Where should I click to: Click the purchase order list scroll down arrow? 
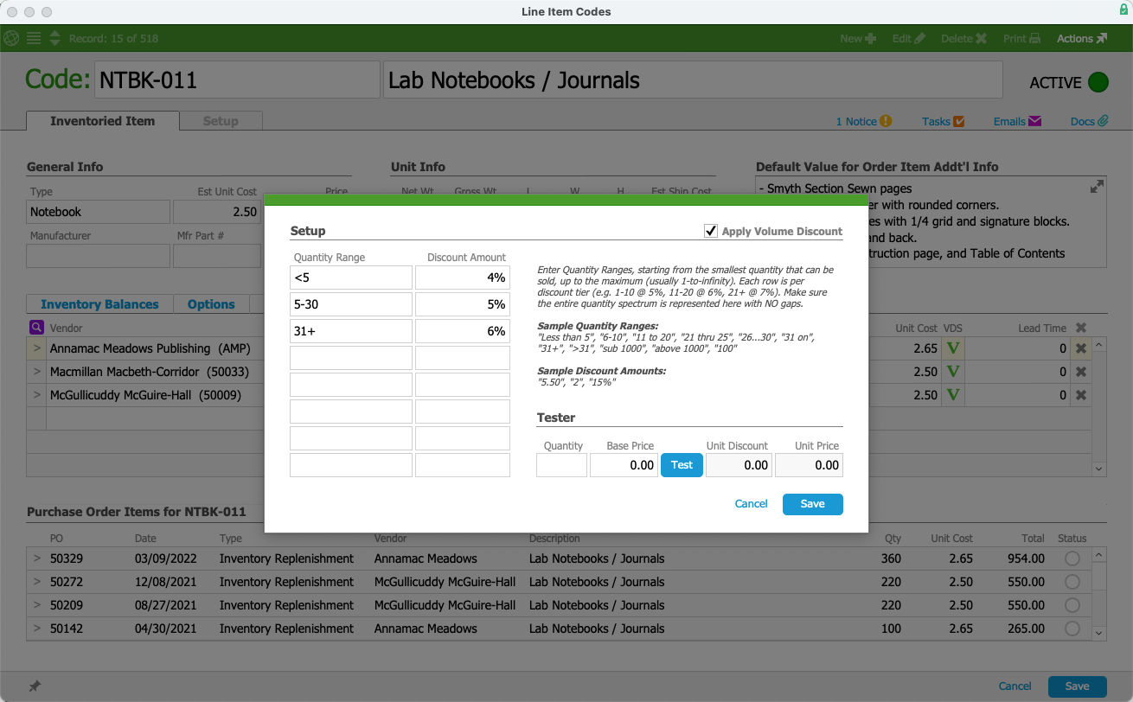tap(1099, 633)
